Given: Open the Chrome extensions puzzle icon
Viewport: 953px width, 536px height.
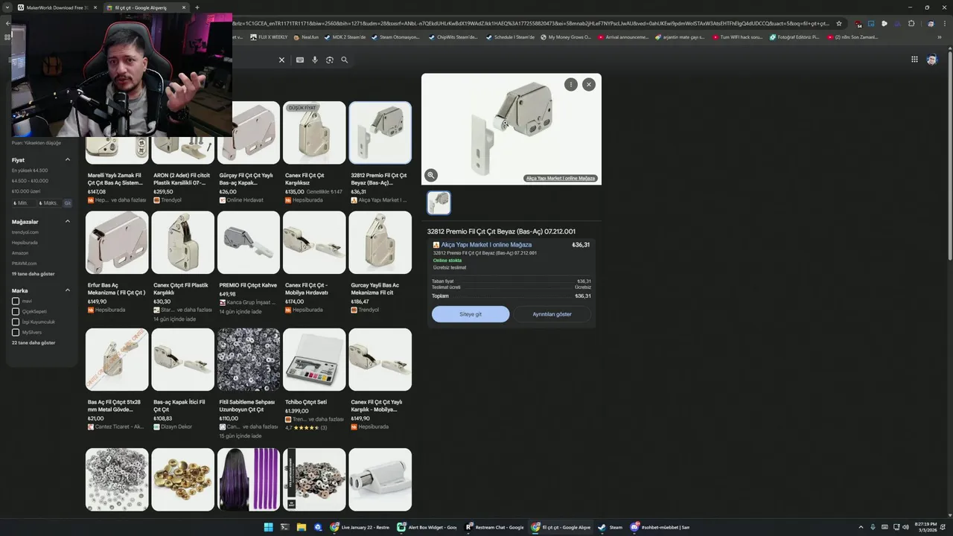Looking at the screenshot, I should [x=911, y=23].
